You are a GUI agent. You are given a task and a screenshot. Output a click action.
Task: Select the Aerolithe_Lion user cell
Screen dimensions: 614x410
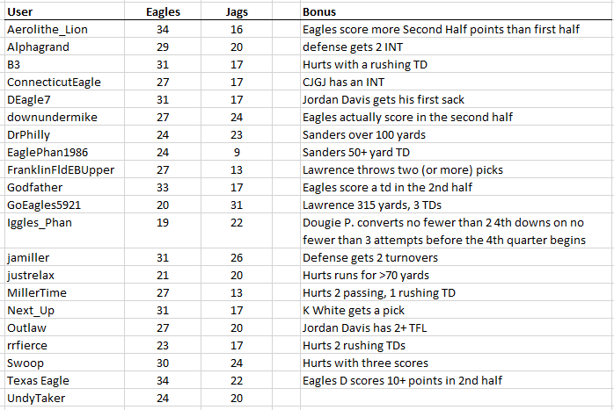(48, 29)
